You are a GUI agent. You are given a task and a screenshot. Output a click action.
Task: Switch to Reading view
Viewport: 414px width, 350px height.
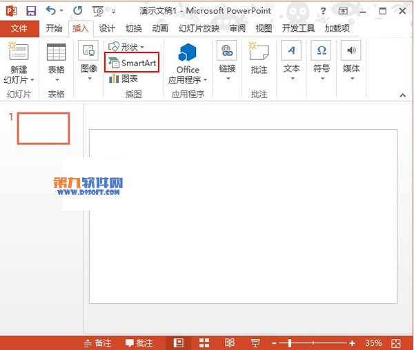[230, 343]
